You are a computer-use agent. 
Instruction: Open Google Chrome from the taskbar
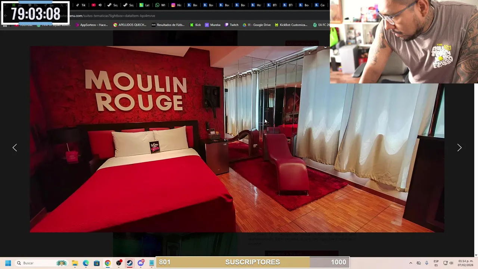coord(108,263)
